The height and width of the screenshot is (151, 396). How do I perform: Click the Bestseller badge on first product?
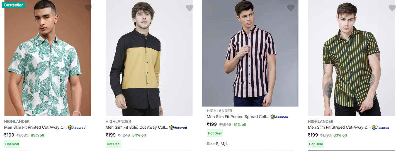13,5
